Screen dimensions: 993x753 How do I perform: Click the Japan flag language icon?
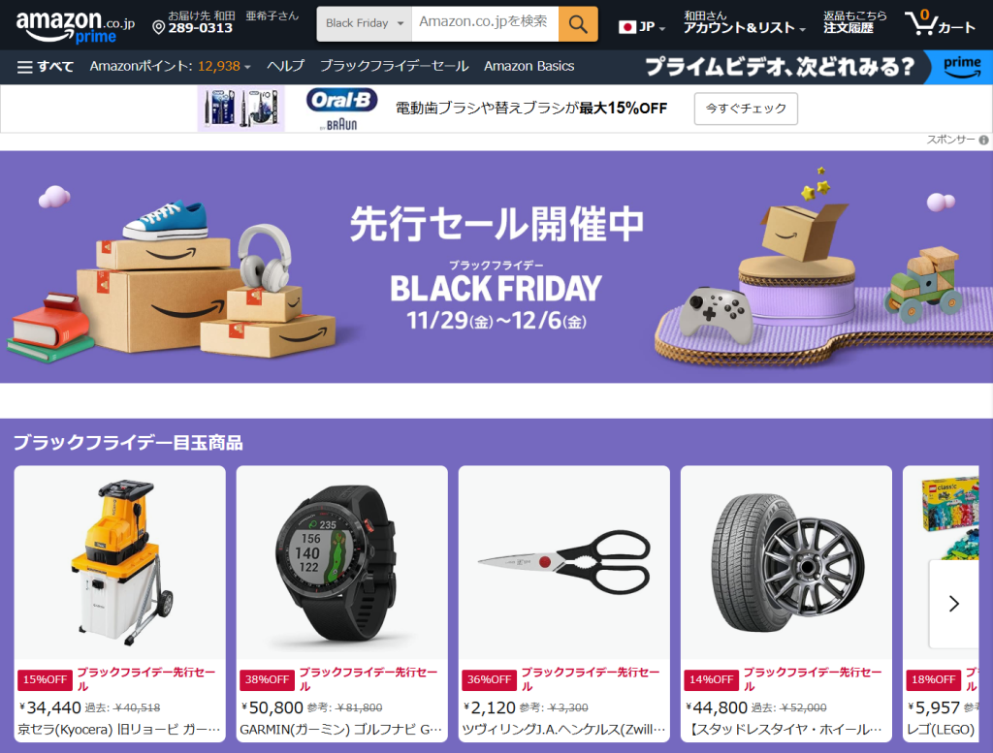pos(627,26)
